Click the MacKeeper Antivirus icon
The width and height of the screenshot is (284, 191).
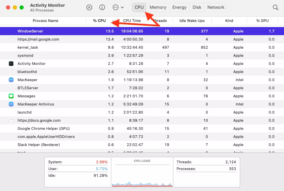point(11,104)
